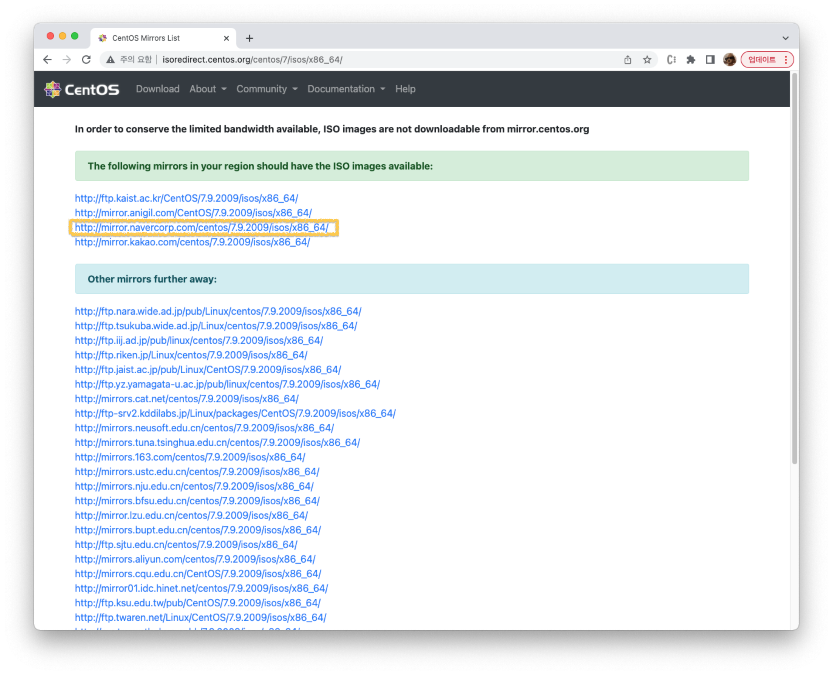Click the share icon in the address bar
Screen dimensions: 833x675
click(x=627, y=60)
